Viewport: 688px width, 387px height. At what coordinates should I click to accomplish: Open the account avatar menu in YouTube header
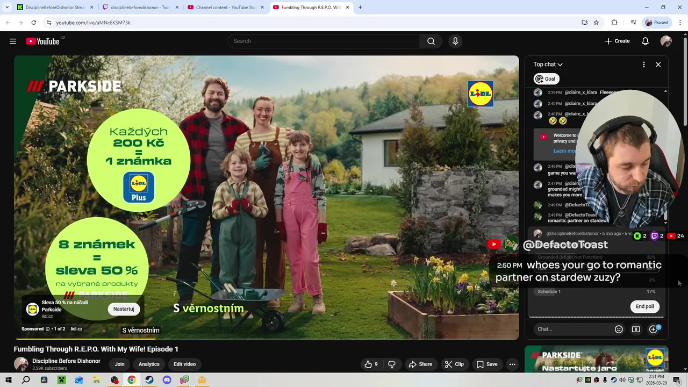(x=666, y=41)
